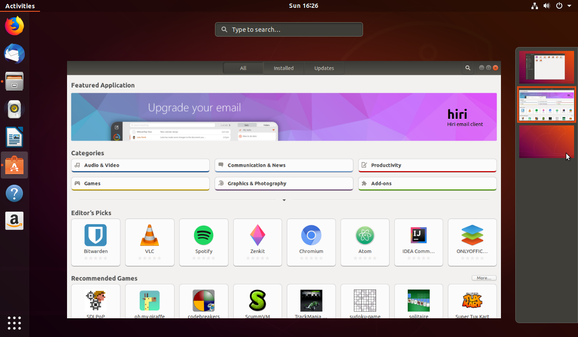Click the Type to search field
The image size is (578, 337).
click(x=289, y=29)
